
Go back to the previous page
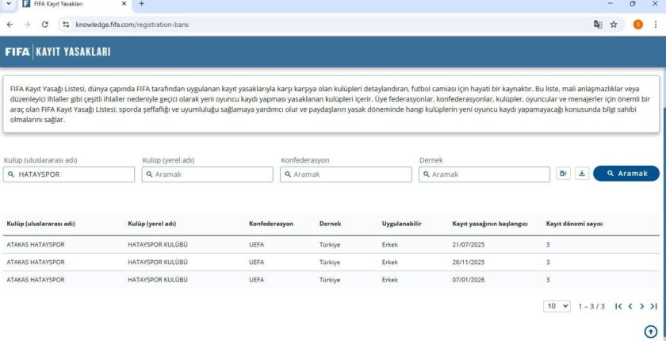tap(10, 25)
